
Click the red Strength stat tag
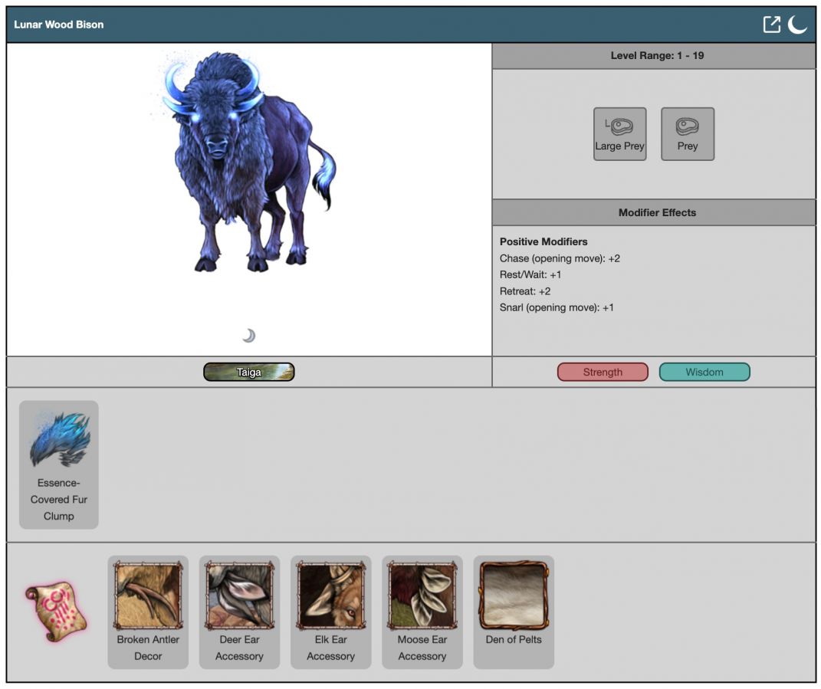pos(603,372)
